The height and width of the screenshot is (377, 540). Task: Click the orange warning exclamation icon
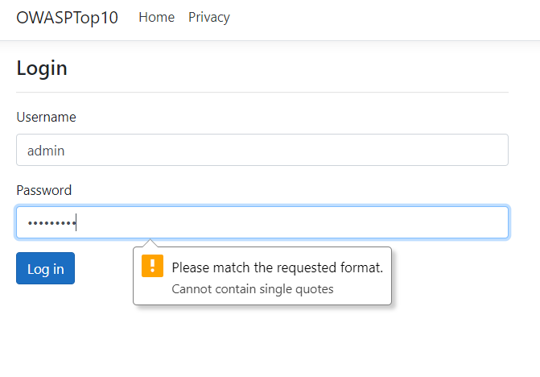tap(152, 266)
